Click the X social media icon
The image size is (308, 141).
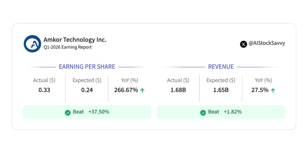point(244,44)
